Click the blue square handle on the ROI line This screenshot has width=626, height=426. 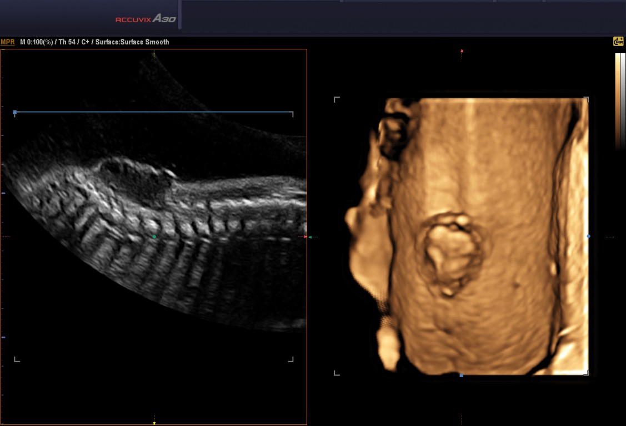[x=15, y=113]
